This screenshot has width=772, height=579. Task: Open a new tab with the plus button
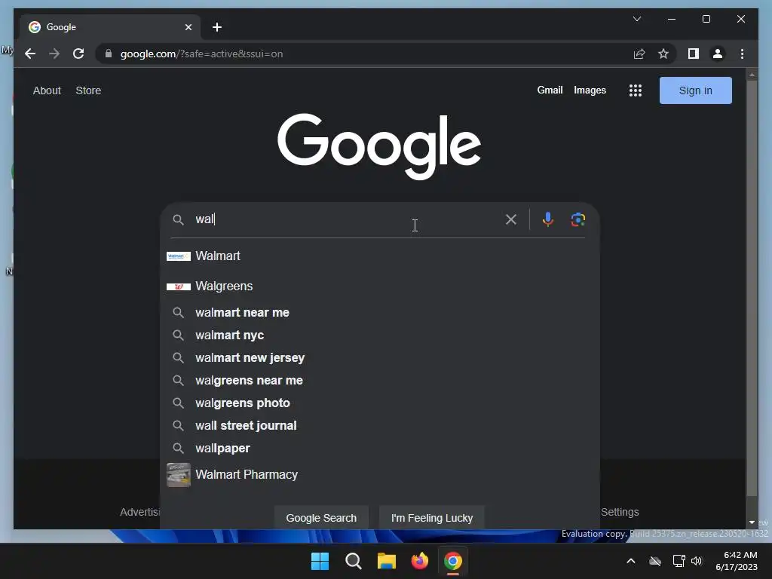(x=217, y=27)
